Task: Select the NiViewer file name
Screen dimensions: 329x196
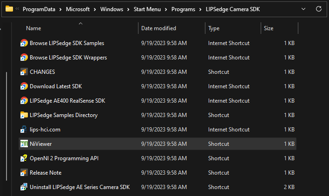Action: 41,144
